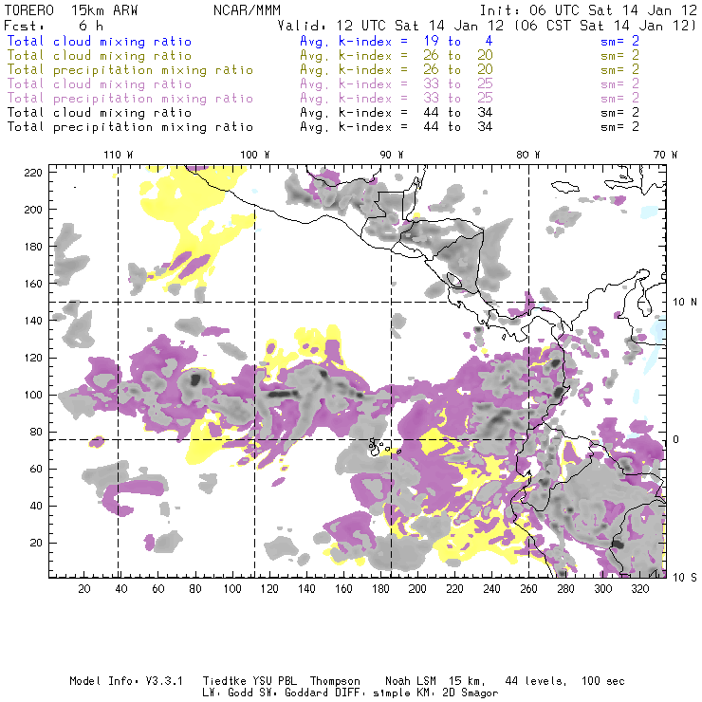The image size is (702, 702).
Task: Click first olive 'Avg. k-index = 26 to 20'
Action: (397, 56)
